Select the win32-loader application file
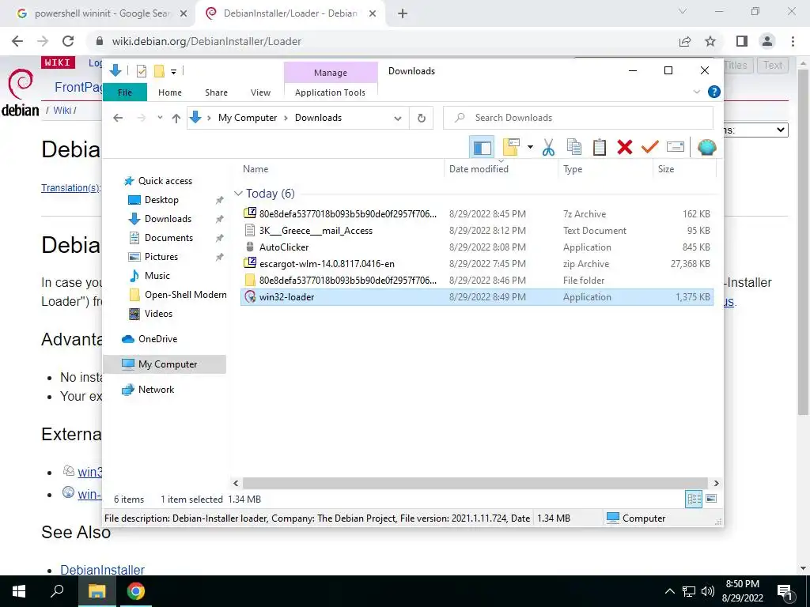 coord(476,297)
